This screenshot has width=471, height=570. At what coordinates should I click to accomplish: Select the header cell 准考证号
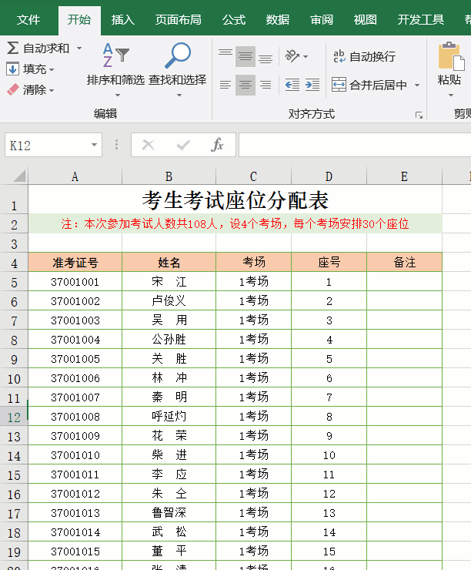tap(75, 262)
